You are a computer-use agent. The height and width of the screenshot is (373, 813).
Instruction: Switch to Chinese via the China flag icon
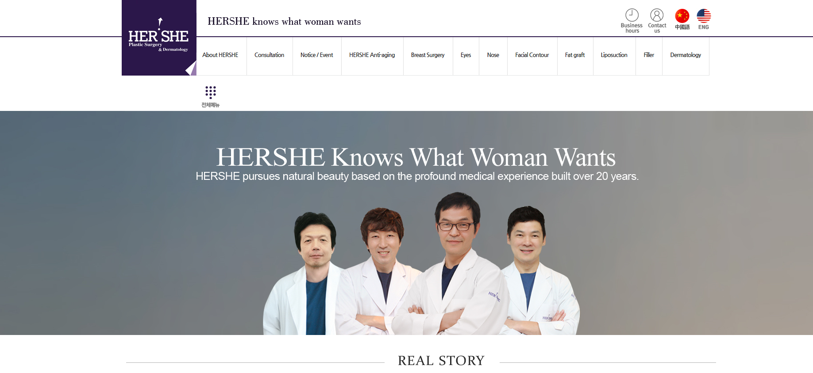tap(682, 16)
